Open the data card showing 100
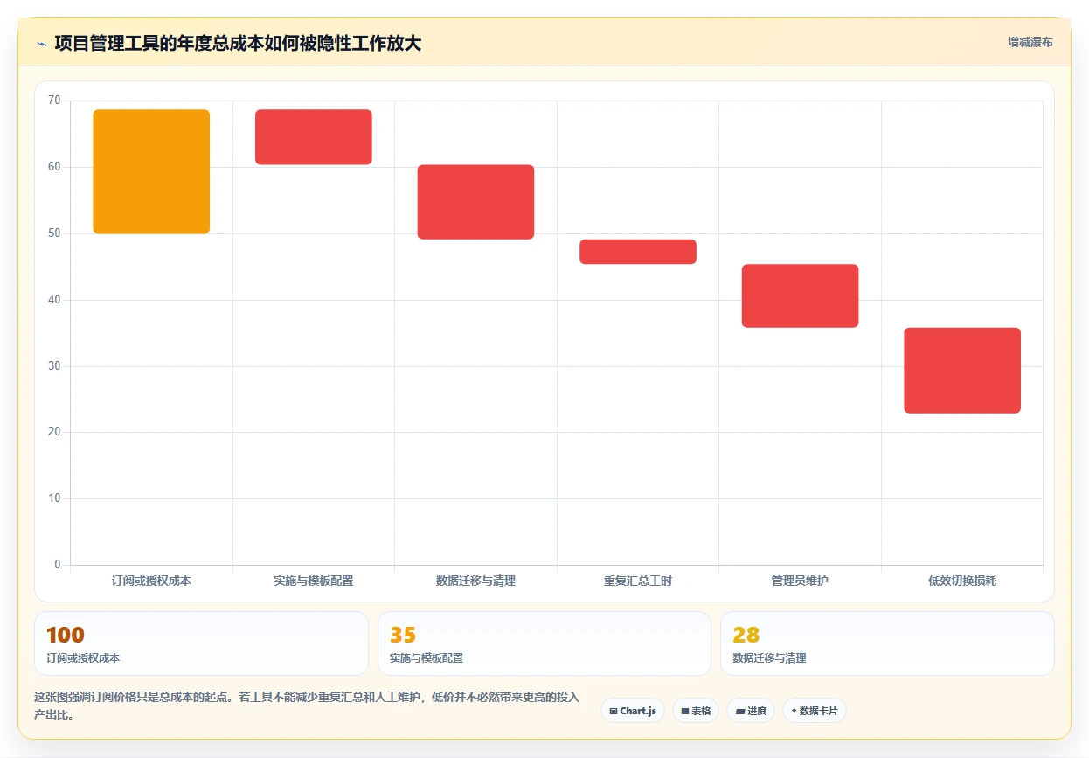Image resolution: width=1089 pixels, height=758 pixels. pos(201,643)
